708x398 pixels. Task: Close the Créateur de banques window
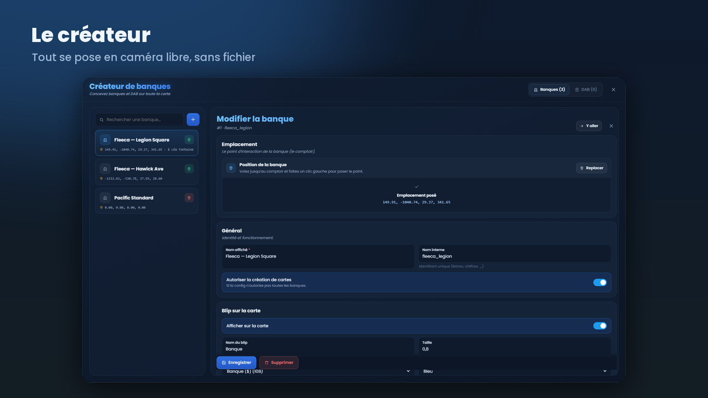coord(613,90)
